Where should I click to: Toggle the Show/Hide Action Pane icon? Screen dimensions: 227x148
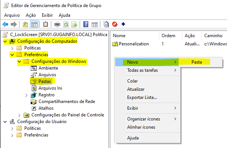point(95,24)
